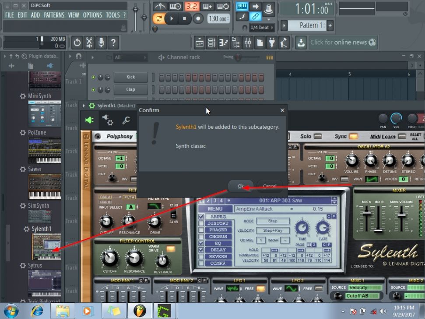This screenshot has width=425, height=319.
Task: Open the undo history icon
Action: 77,43
